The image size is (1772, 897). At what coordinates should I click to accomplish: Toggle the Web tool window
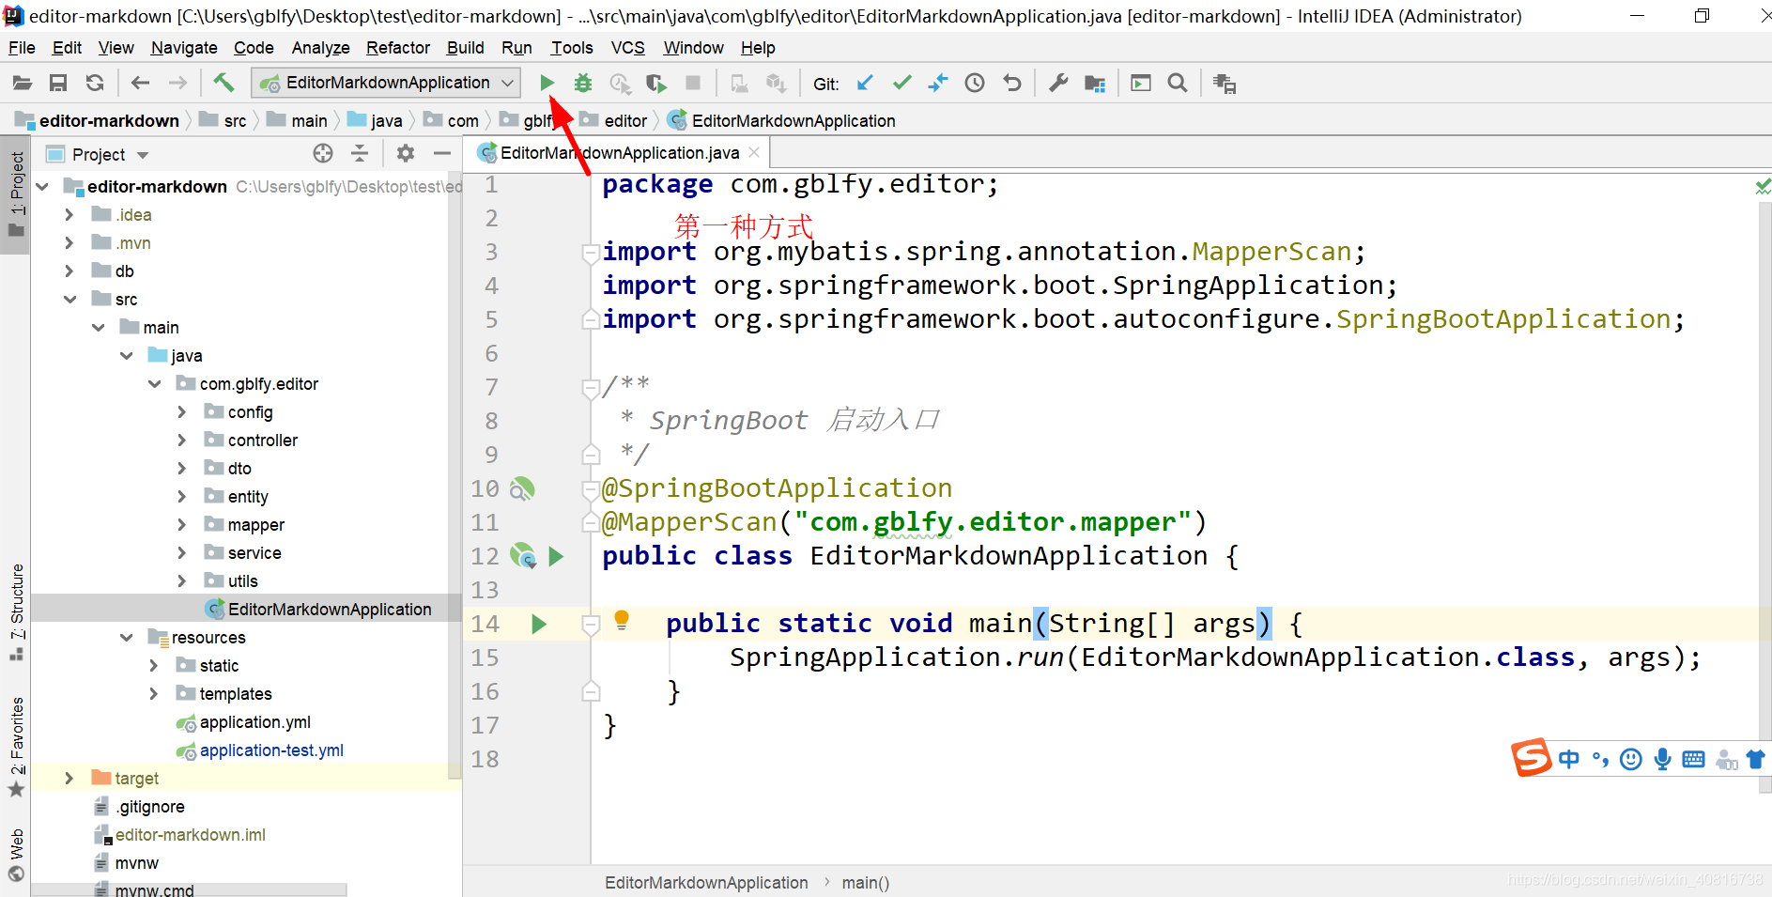click(x=16, y=855)
